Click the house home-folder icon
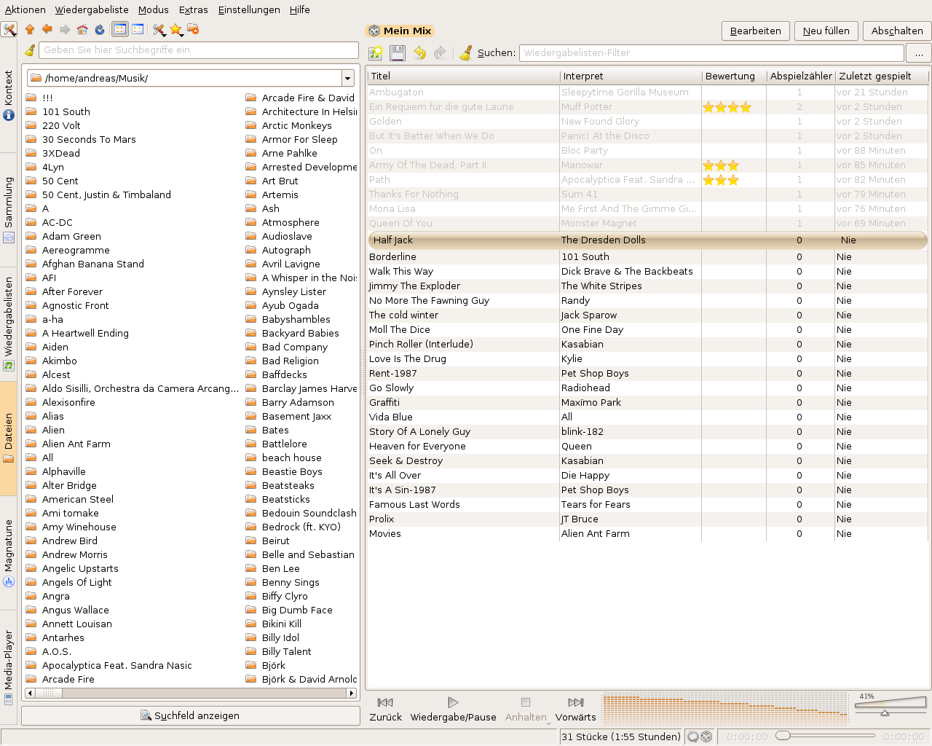The image size is (932, 746). click(82, 30)
